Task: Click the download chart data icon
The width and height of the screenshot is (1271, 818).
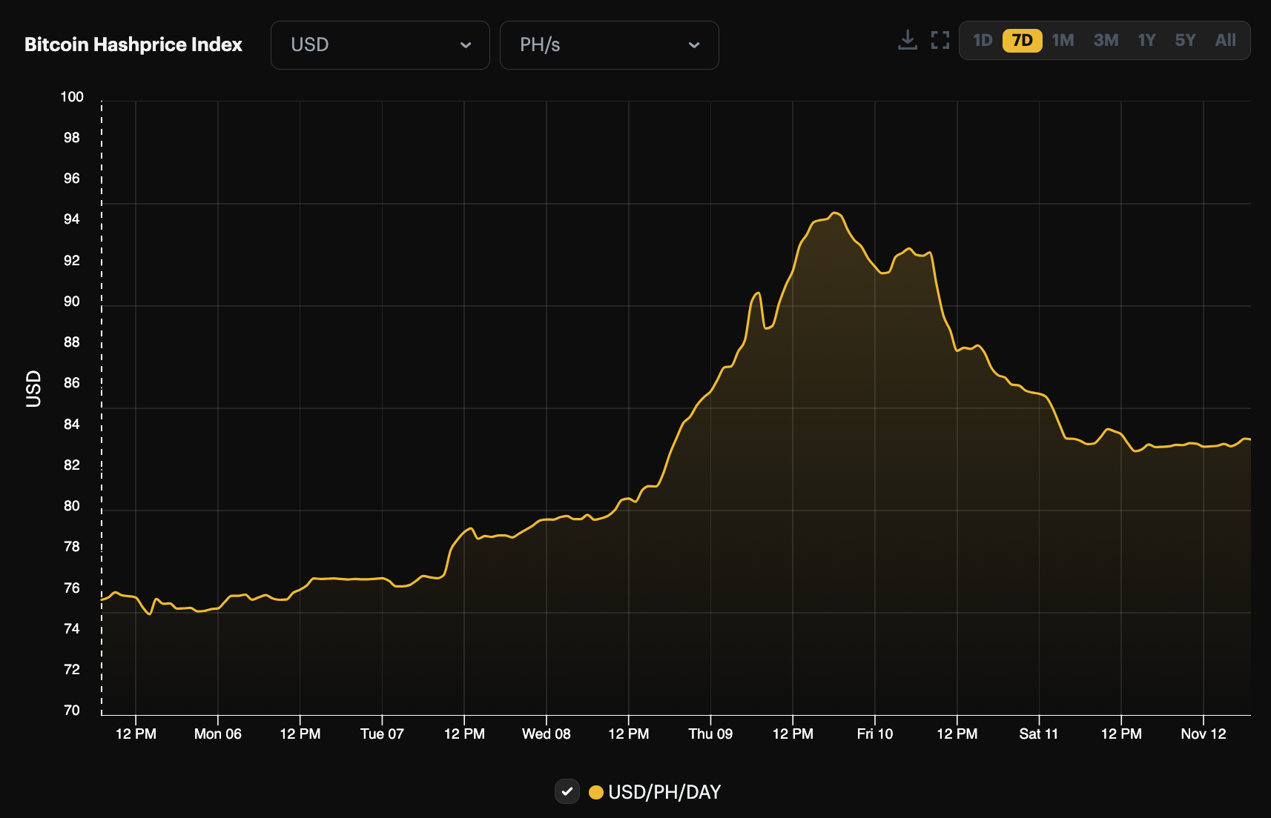Action: [908, 41]
